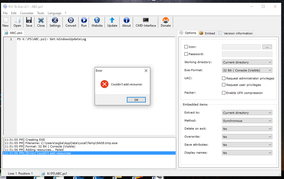Expand the Exe-Format dropdown
The width and height of the screenshot is (284, 179).
(x=247, y=70)
